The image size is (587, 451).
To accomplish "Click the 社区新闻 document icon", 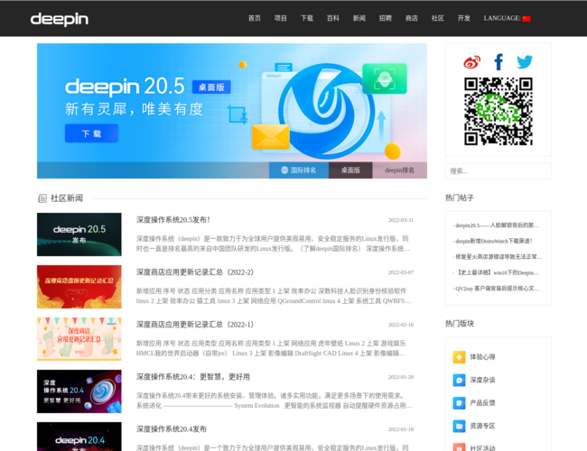I will click(x=42, y=198).
